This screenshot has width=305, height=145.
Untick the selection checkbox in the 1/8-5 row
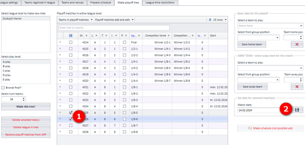point(71,113)
